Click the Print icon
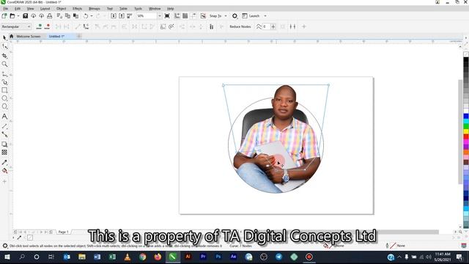 point(50,16)
